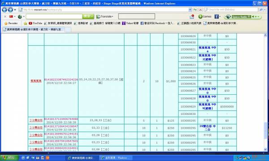Open 39樂合彩 link for 23,28,33 row
The image size is (269, 161).
pyautogui.click(x=36, y=120)
